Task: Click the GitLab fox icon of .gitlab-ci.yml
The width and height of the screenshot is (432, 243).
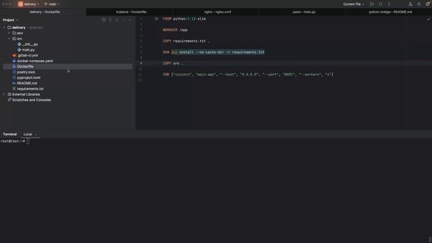Action: coord(14,55)
